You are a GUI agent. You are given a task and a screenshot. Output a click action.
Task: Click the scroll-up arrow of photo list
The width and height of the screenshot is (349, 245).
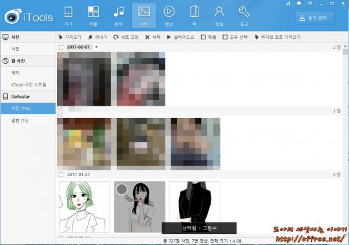(345, 46)
